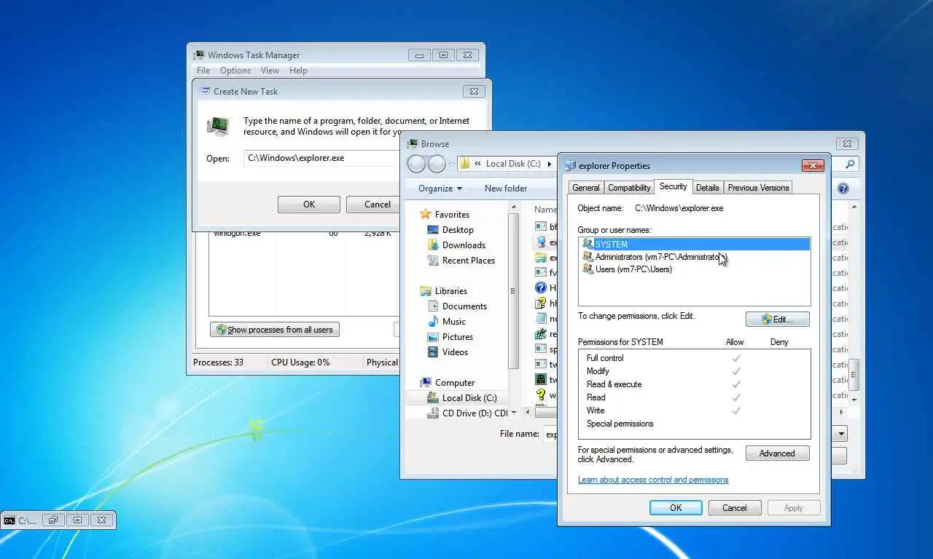Click the Back button in Browse window
933x559 pixels.
point(416,164)
